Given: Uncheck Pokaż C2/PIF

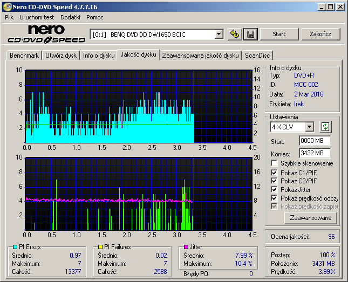Looking at the screenshot, I should coord(274,181).
